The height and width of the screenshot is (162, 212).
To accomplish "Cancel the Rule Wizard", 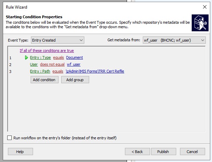I will click(x=192, y=152).
